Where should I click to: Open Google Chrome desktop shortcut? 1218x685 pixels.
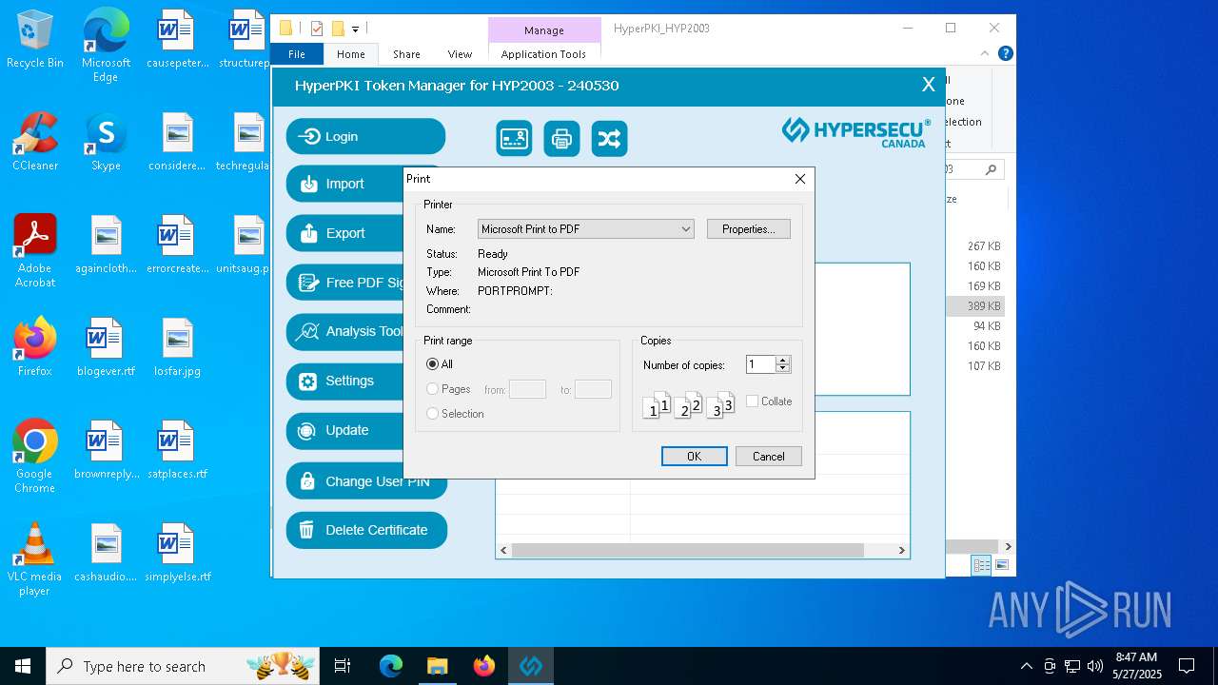pyautogui.click(x=35, y=456)
